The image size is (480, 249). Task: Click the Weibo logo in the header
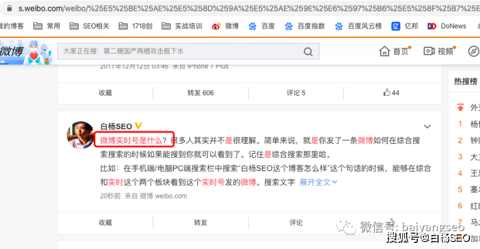tap(25, 52)
